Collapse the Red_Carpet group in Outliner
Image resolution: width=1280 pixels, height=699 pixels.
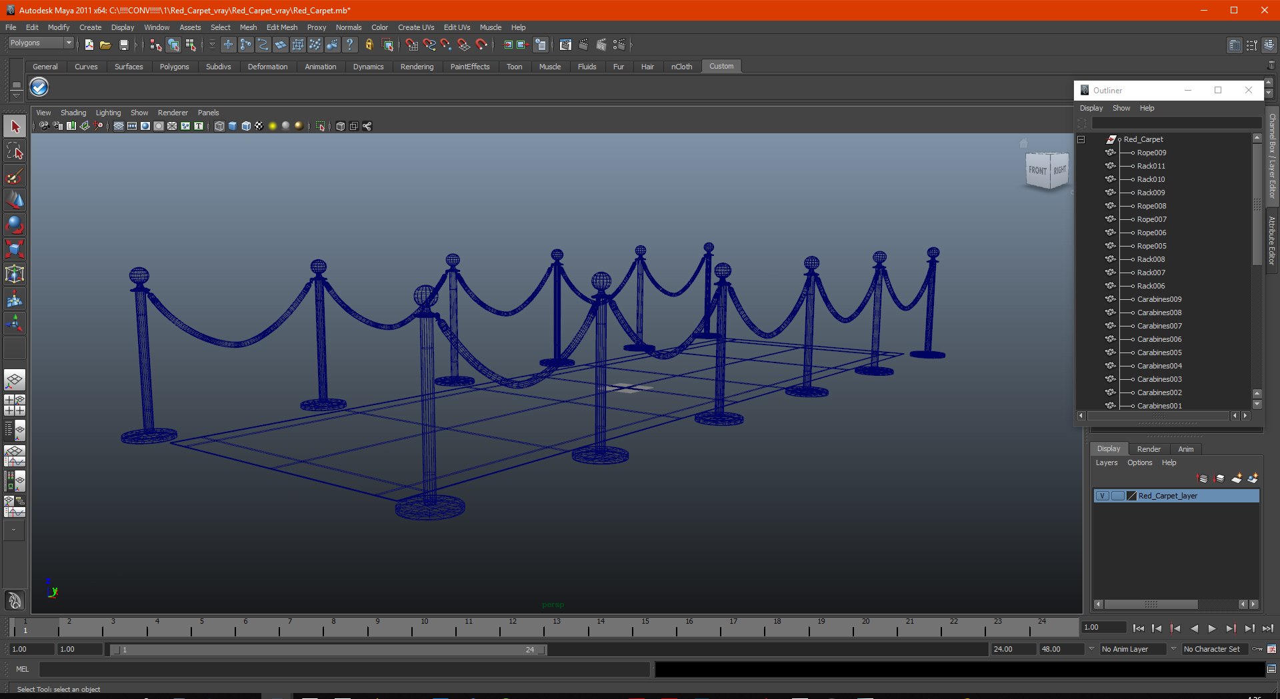(x=1081, y=139)
